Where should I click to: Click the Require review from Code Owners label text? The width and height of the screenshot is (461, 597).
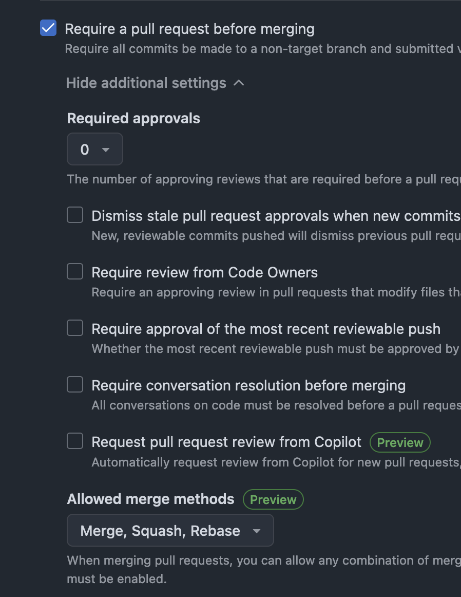tap(204, 272)
